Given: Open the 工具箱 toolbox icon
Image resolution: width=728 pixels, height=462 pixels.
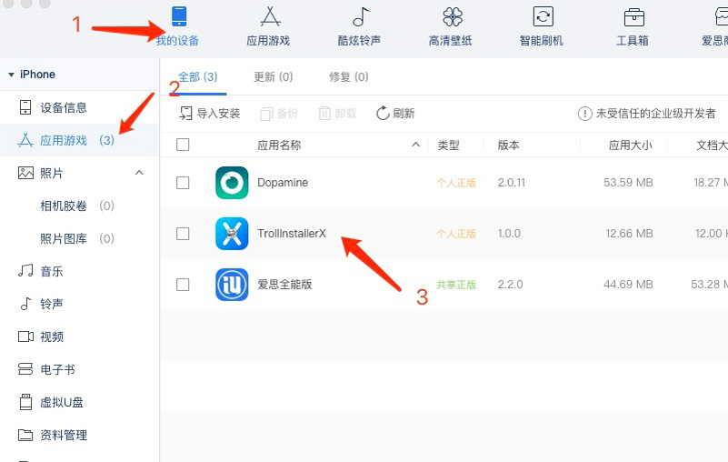Looking at the screenshot, I should [x=633, y=17].
